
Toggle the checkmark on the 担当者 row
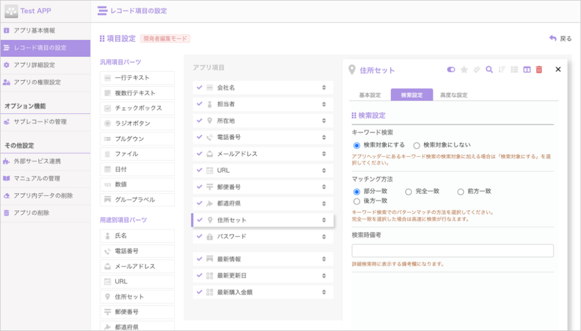coord(200,104)
